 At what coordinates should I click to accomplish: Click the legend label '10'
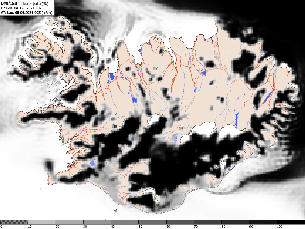pos(30,227)
